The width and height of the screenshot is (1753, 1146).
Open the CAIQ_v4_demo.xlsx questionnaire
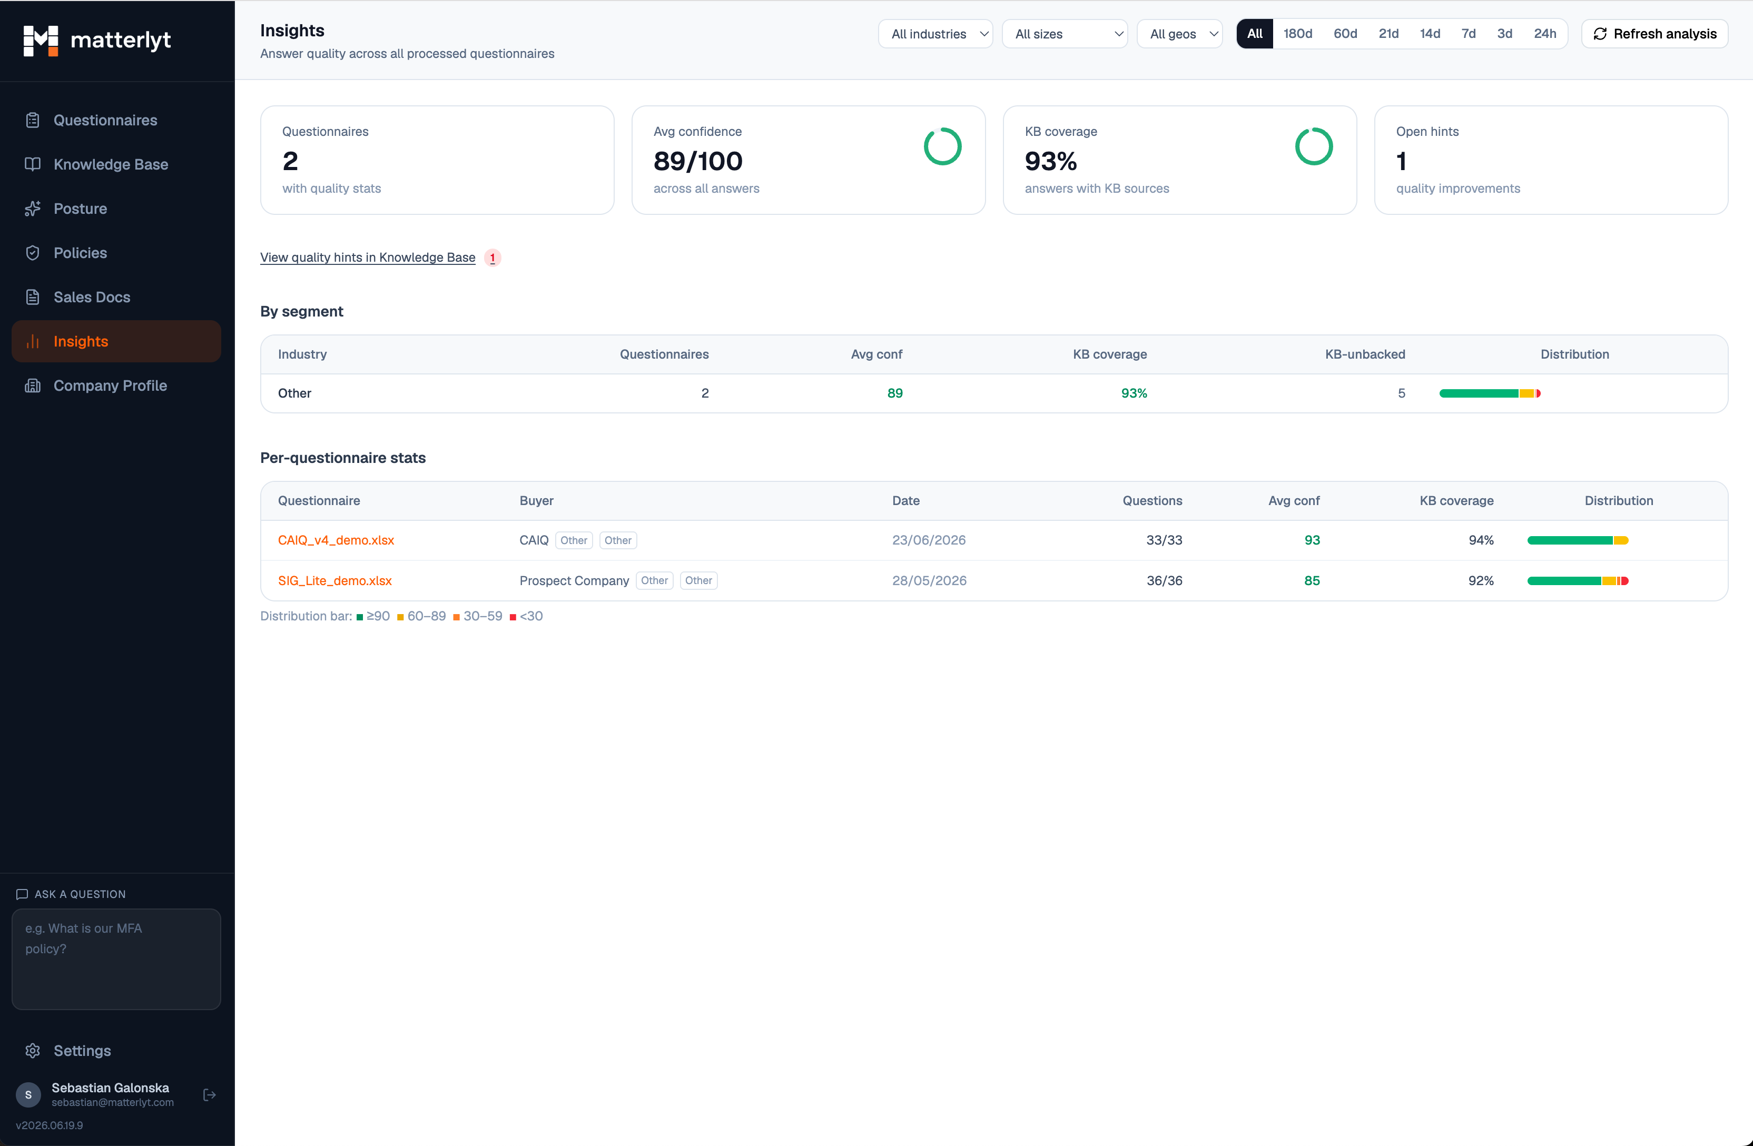(x=336, y=540)
